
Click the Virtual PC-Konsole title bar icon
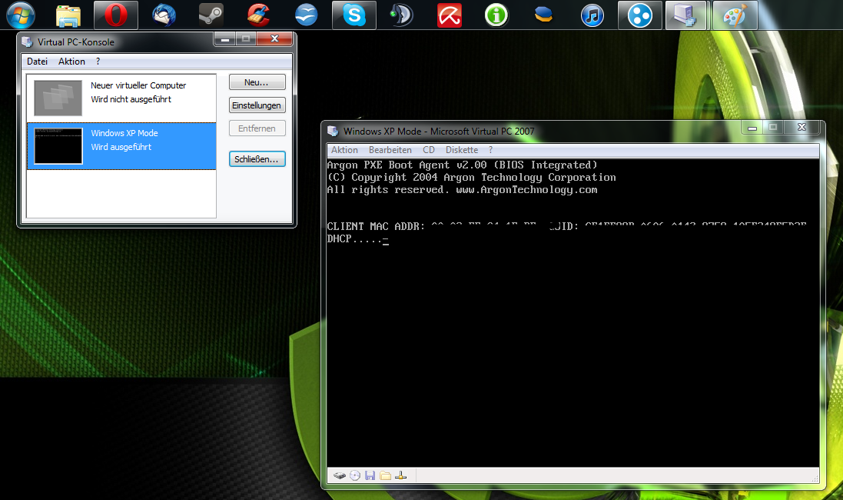tap(28, 42)
